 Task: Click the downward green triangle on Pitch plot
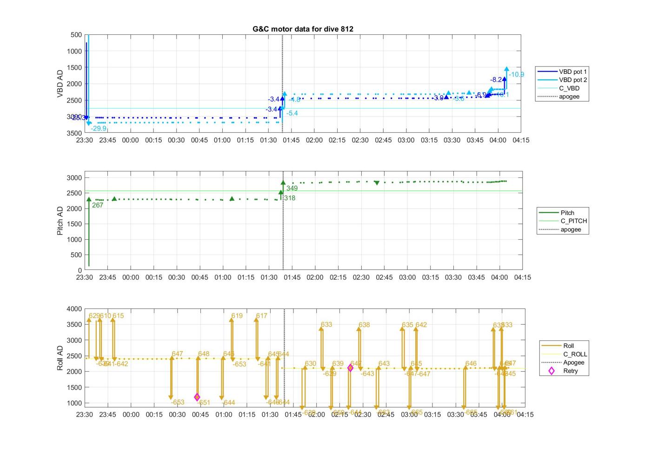[x=377, y=183]
